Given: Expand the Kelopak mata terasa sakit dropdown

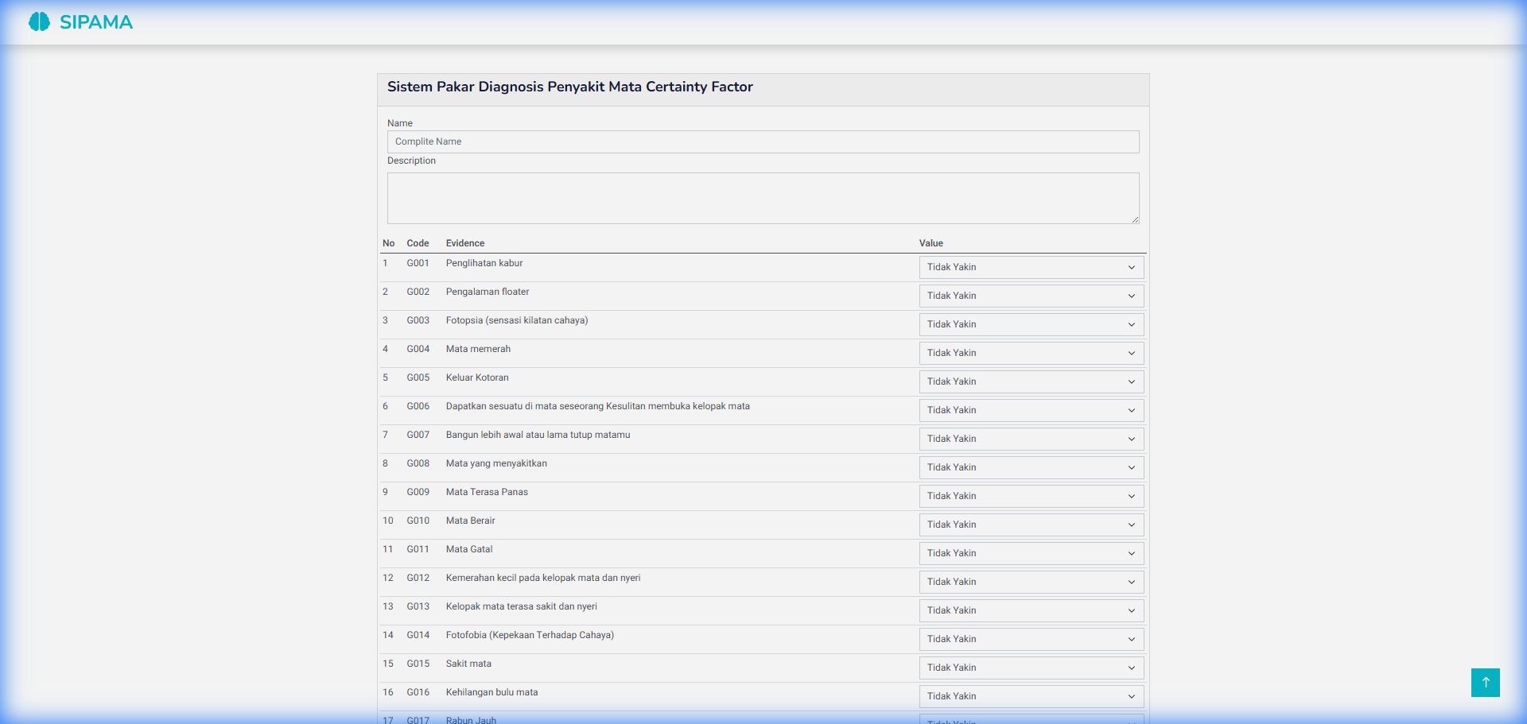Looking at the screenshot, I should point(1031,610).
